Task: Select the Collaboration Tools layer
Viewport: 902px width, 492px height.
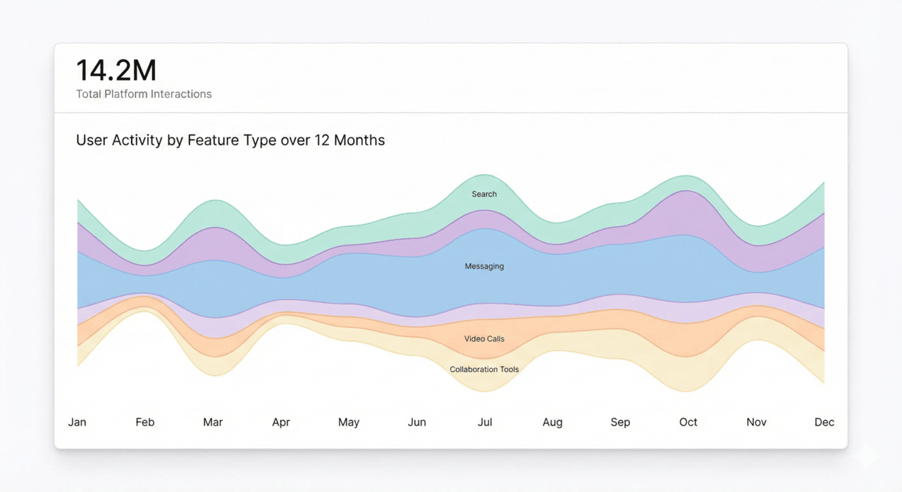Action: (x=483, y=369)
